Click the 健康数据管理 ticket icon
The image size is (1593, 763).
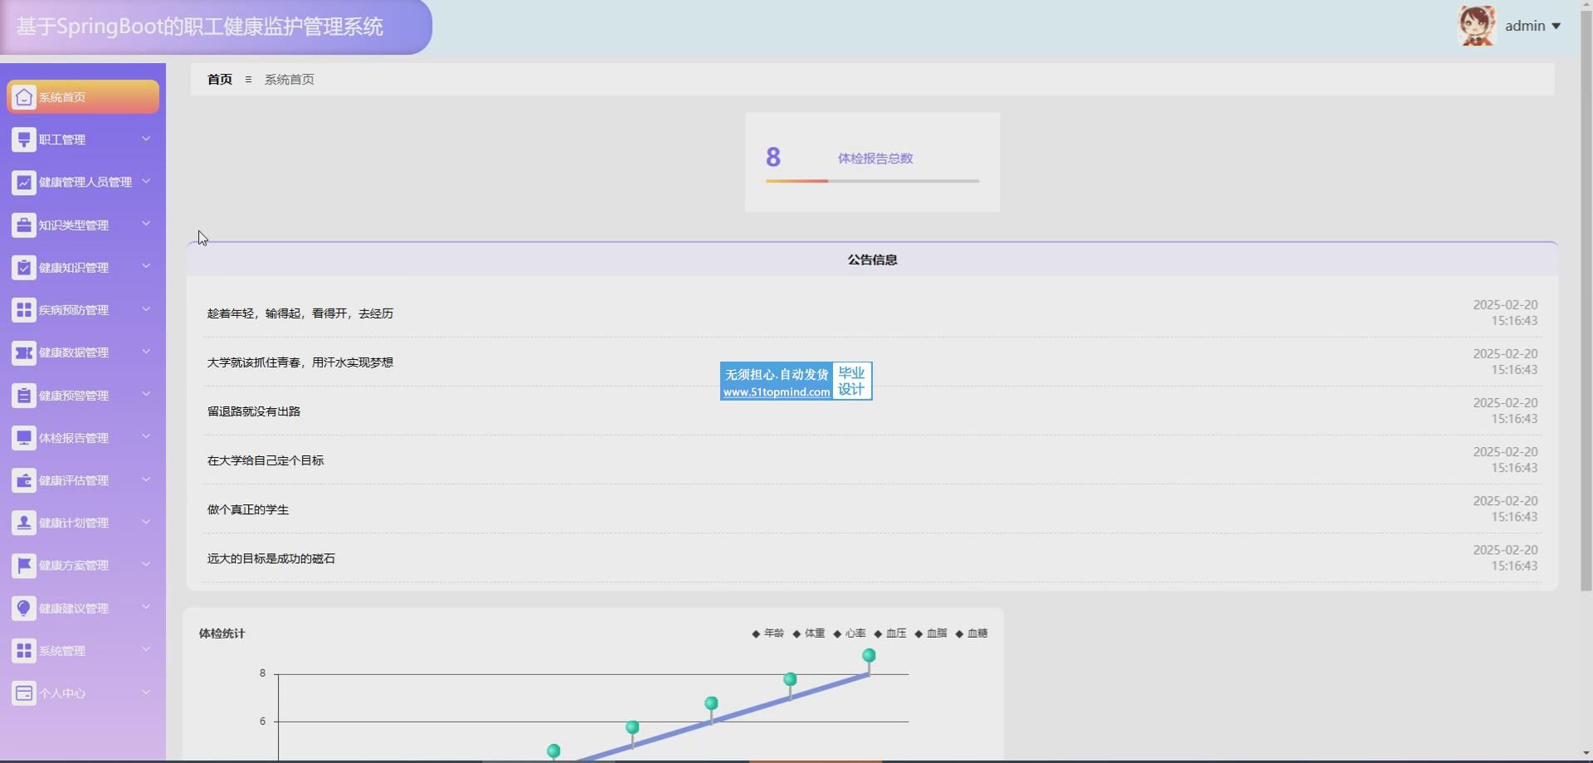point(24,352)
